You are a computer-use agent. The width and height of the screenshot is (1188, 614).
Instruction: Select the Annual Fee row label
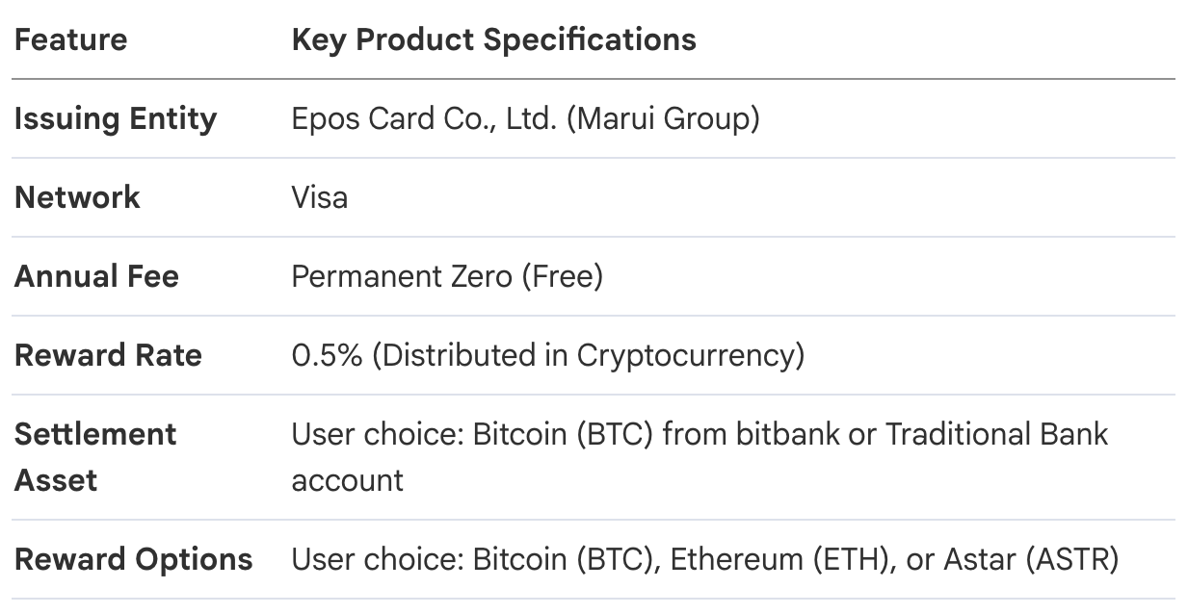(96, 276)
